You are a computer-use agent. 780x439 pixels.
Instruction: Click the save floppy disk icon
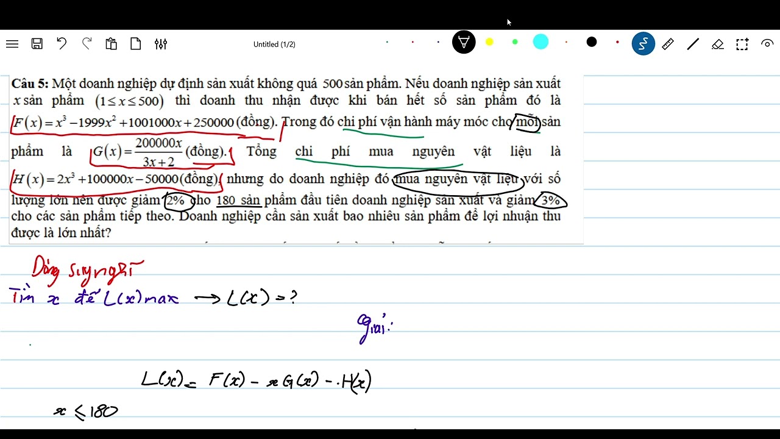click(x=37, y=44)
